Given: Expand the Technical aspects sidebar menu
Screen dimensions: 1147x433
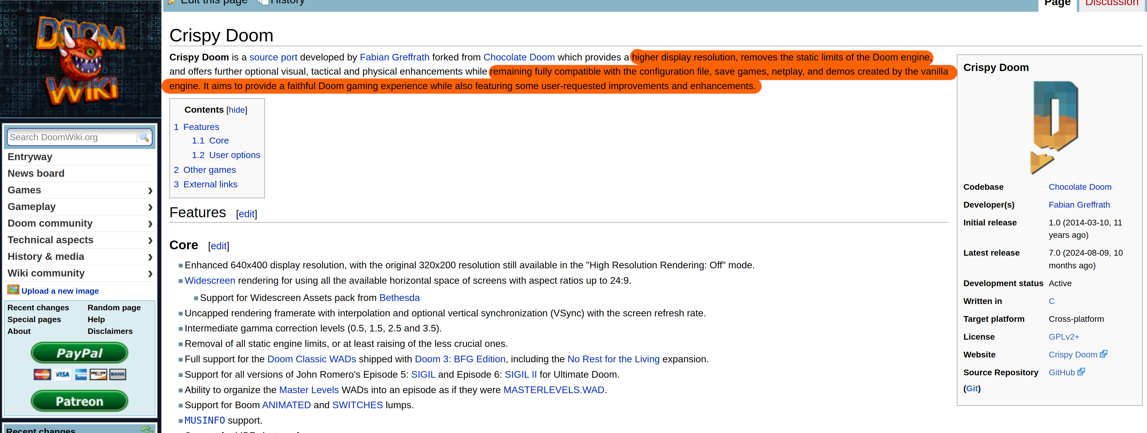Looking at the screenshot, I should pyautogui.click(x=80, y=240).
